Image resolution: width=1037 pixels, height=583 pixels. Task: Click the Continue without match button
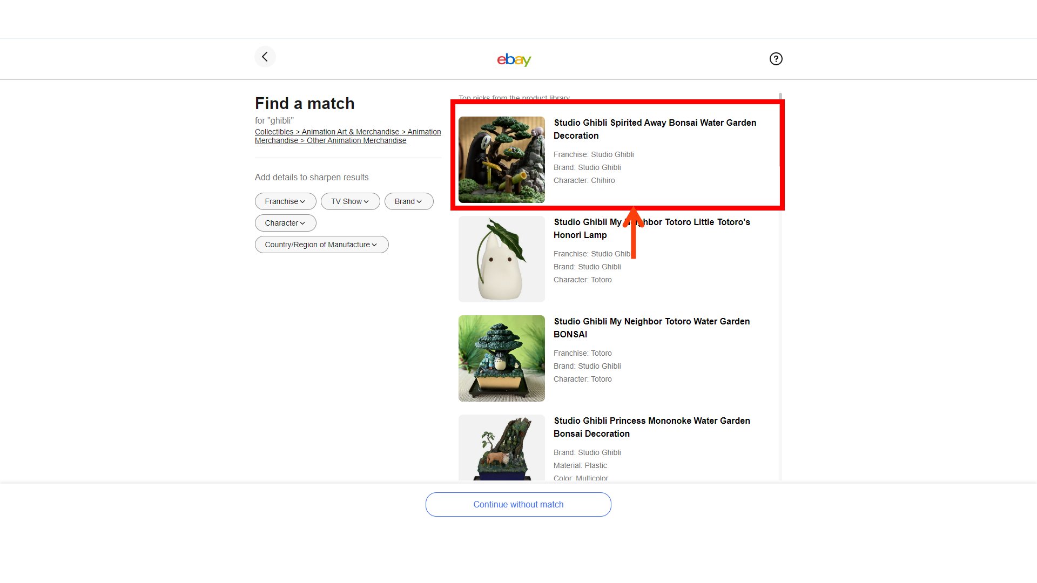518,504
